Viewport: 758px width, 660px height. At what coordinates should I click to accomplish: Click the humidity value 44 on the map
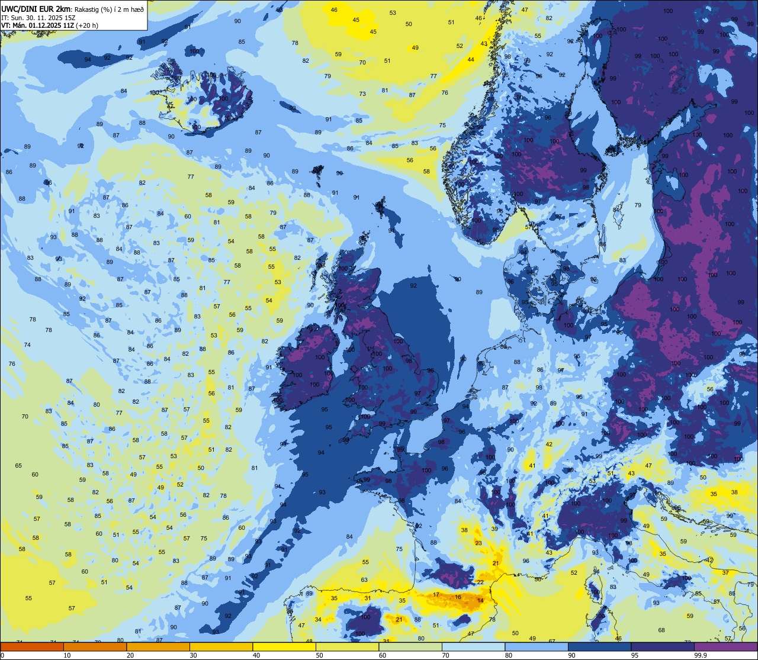pyautogui.click(x=471, y=59)
